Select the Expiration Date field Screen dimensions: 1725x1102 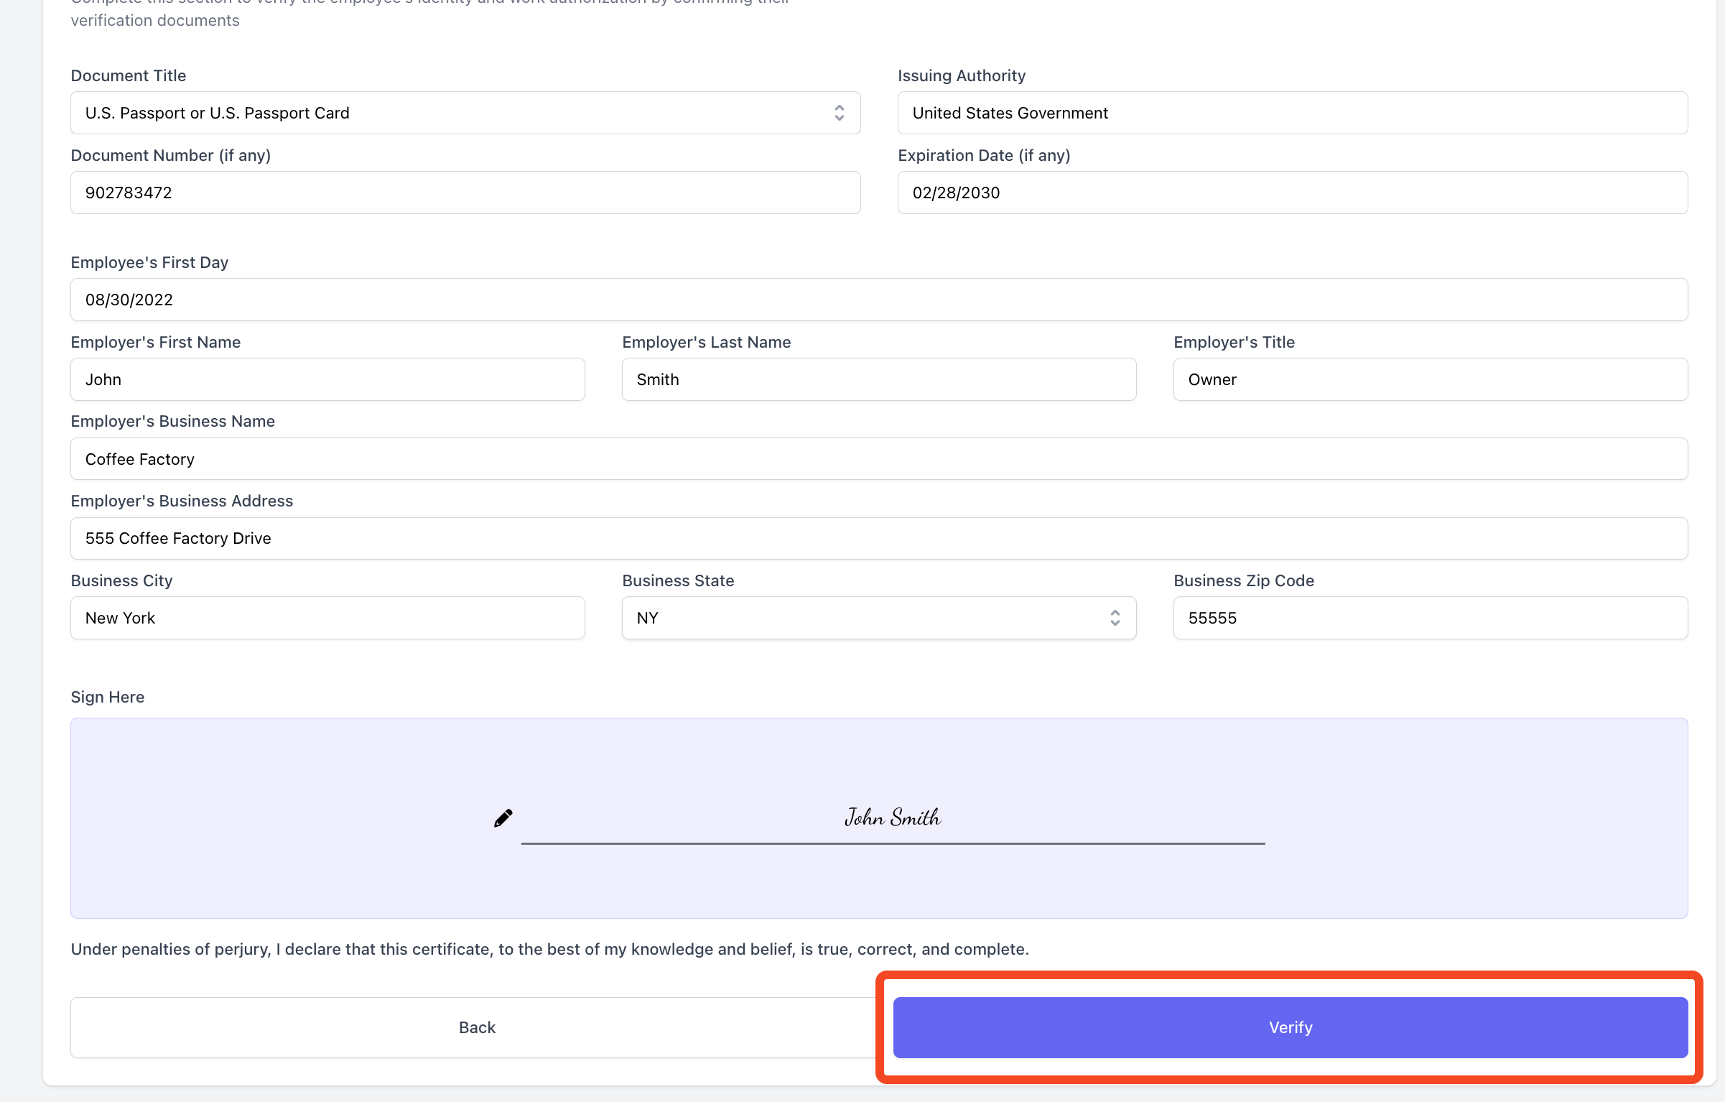1292,193
